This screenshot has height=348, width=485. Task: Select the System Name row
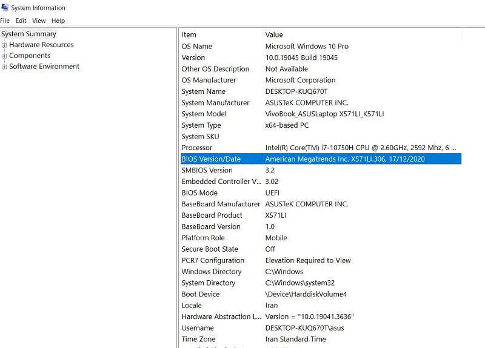coord(321,91)
